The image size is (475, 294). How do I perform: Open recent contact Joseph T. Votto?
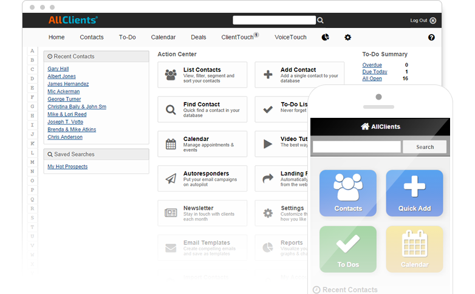(x=66, y=122)
